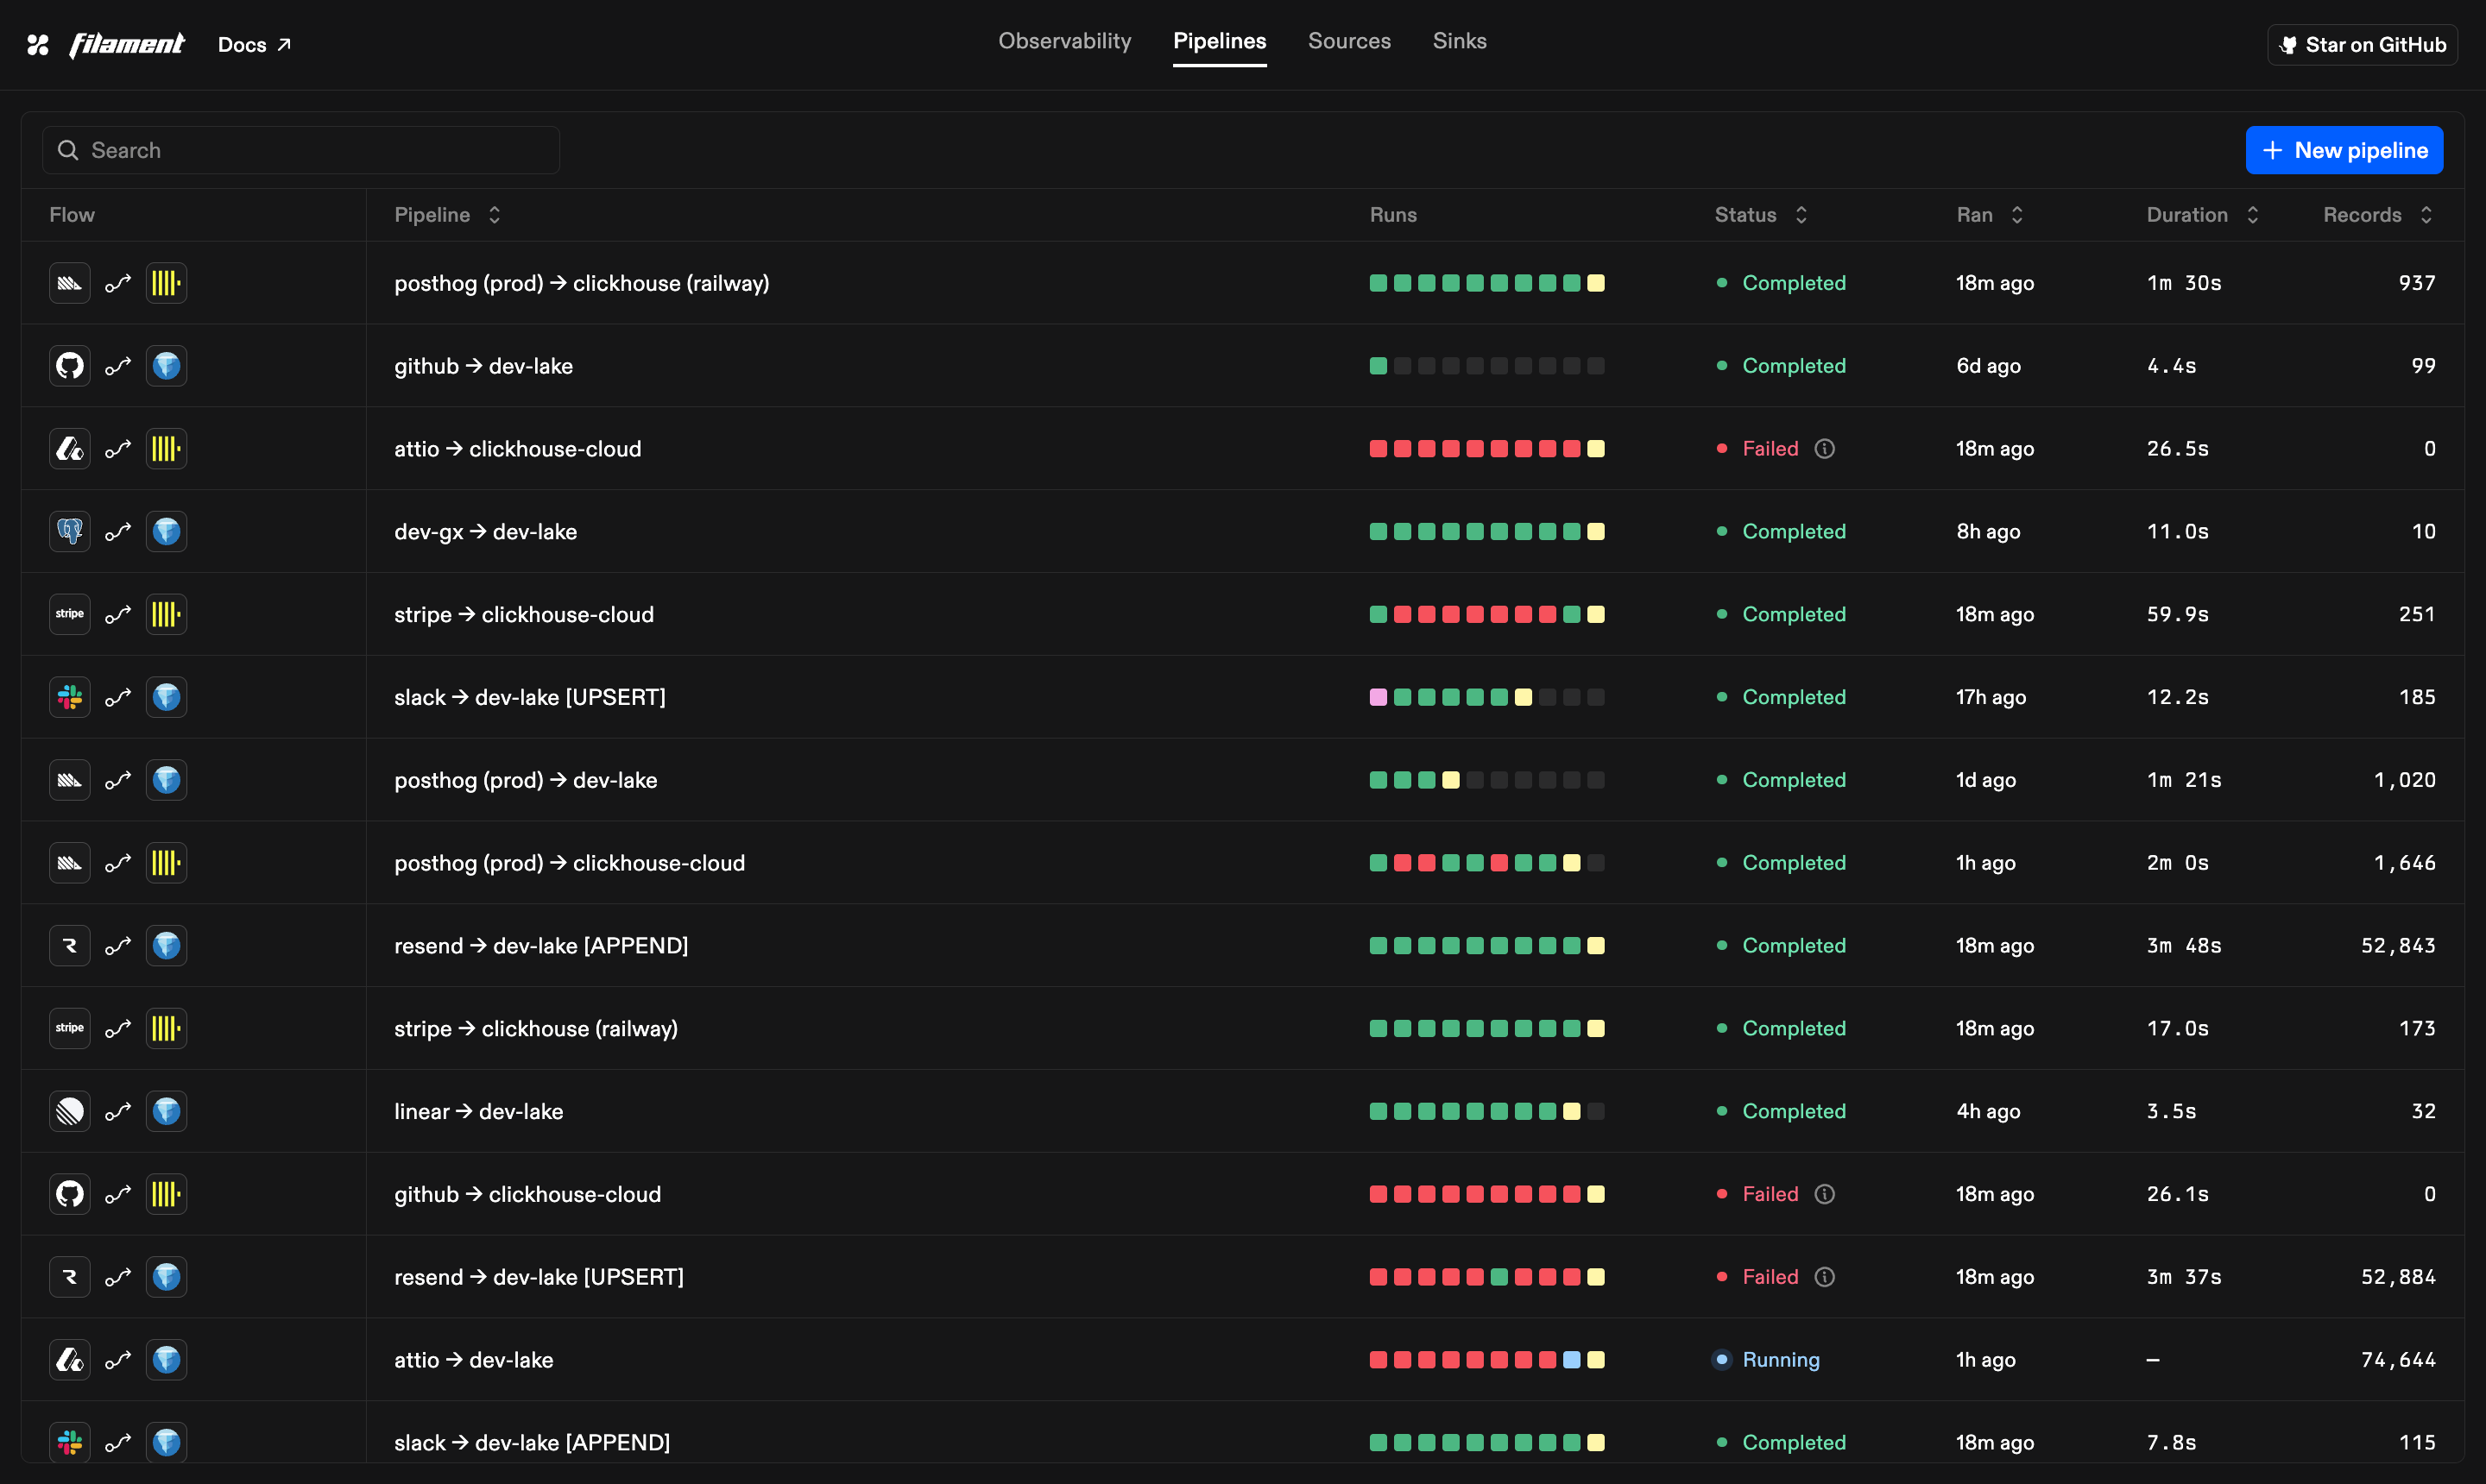Open pipeline stripe → clickhouse-cloud
Viewport: 2486px width, 1484px height.
pyautogui.click(x=523, y=614)
